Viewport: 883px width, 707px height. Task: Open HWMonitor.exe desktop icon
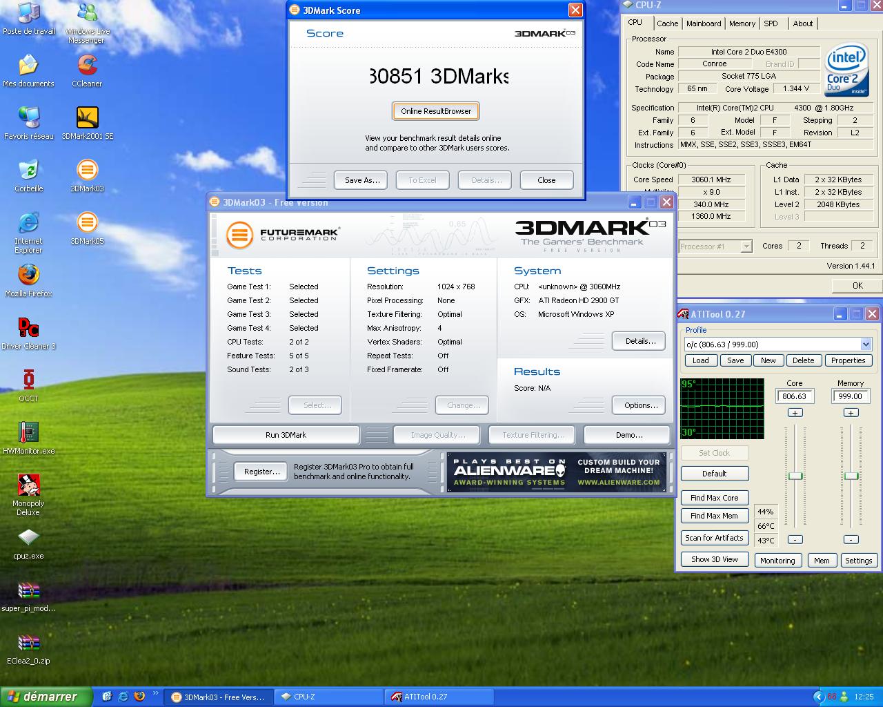[x=28, y=438]
